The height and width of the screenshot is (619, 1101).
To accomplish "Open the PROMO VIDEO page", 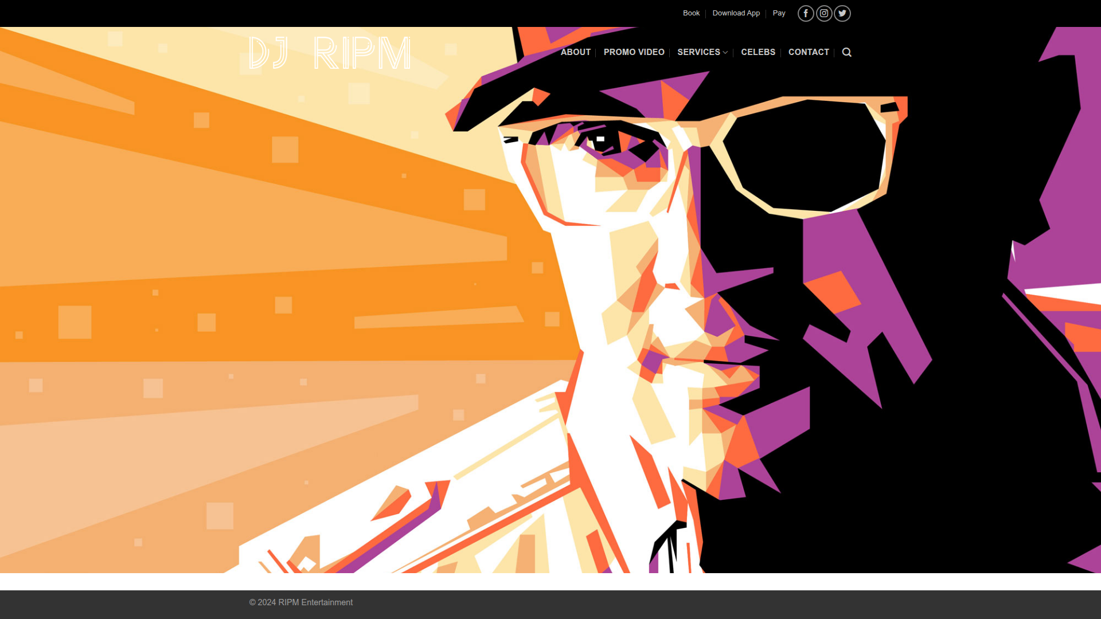I will [634, 52].
